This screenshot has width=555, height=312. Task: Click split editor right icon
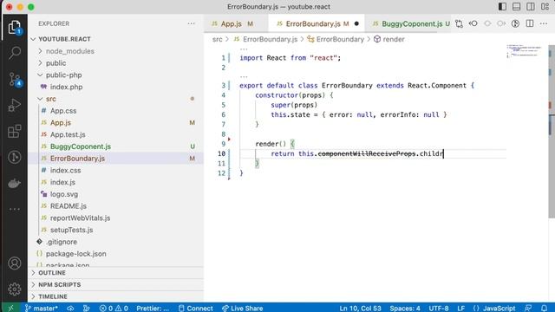(x=530, y=23)
